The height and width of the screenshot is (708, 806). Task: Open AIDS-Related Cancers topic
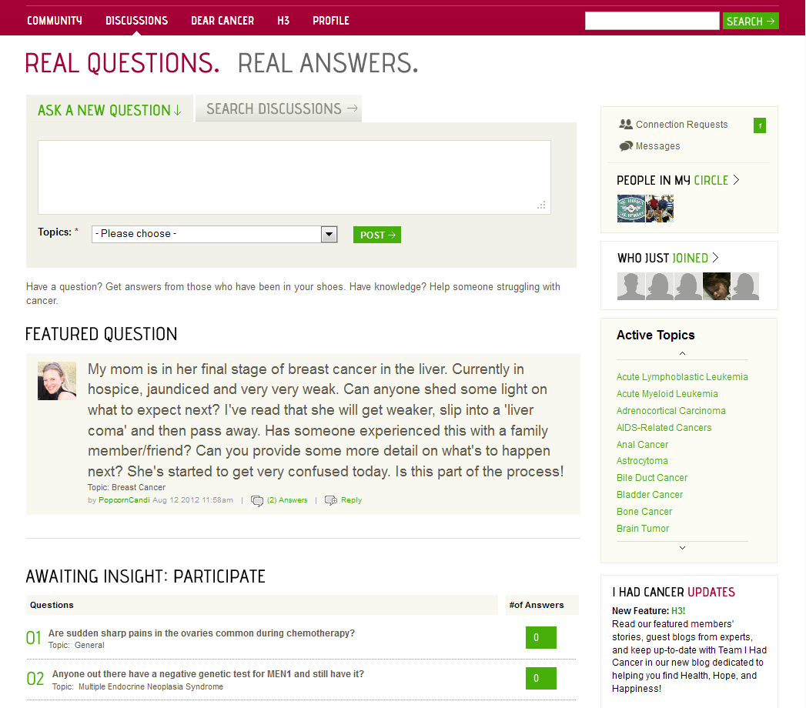pos(664,427)
